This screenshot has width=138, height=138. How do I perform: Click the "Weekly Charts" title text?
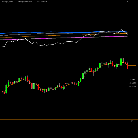click(x=7, y=2)
